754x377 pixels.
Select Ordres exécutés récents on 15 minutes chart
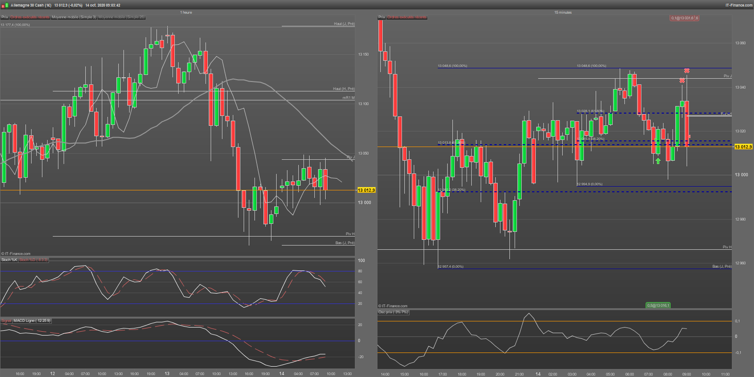tap(407, 17)
